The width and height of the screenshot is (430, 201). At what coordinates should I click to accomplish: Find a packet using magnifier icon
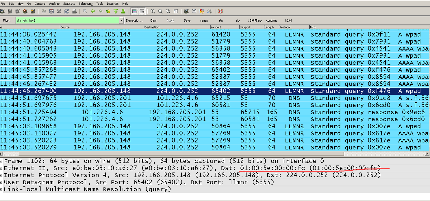pos(85,11)
